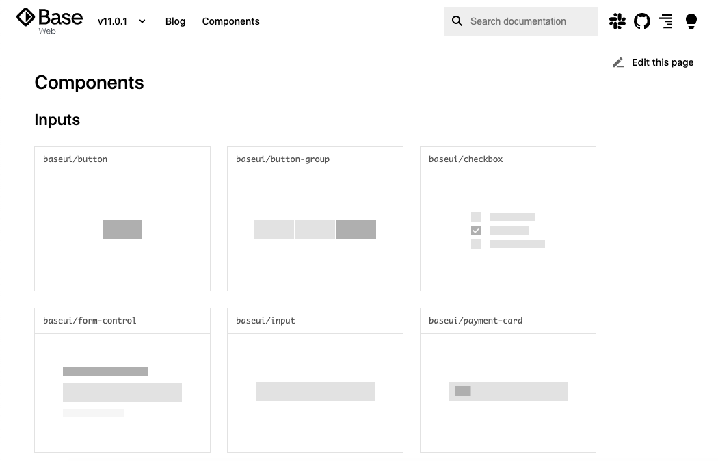Expand the version selector chevron

(142, 21)
